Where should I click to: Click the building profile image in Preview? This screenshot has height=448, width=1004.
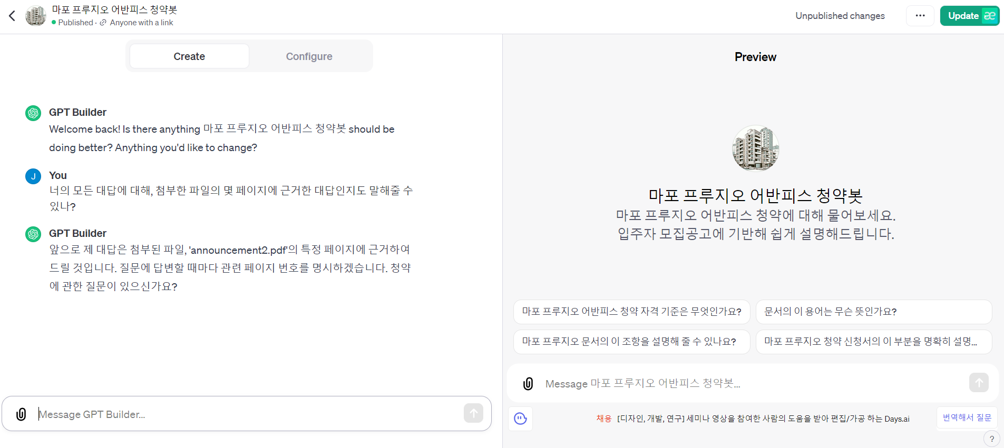click(755, 148)
